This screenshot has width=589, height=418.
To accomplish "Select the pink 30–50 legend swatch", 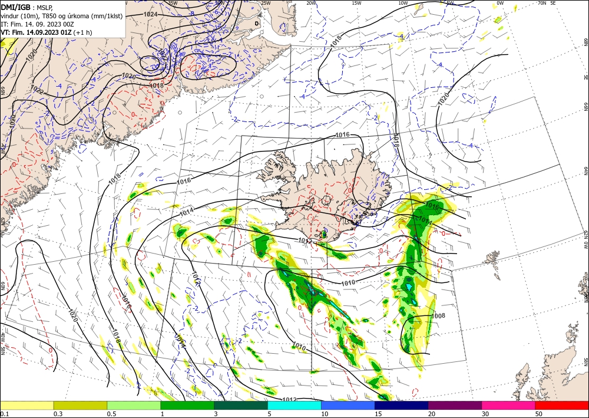I will click(509, 405).
